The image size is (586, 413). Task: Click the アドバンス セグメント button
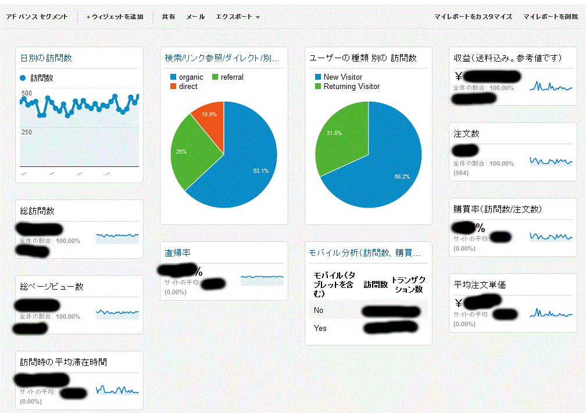37,17
